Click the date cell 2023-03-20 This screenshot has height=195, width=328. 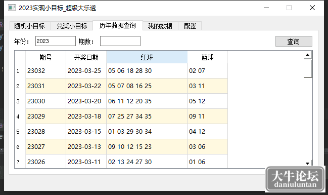tap(86, 101)
